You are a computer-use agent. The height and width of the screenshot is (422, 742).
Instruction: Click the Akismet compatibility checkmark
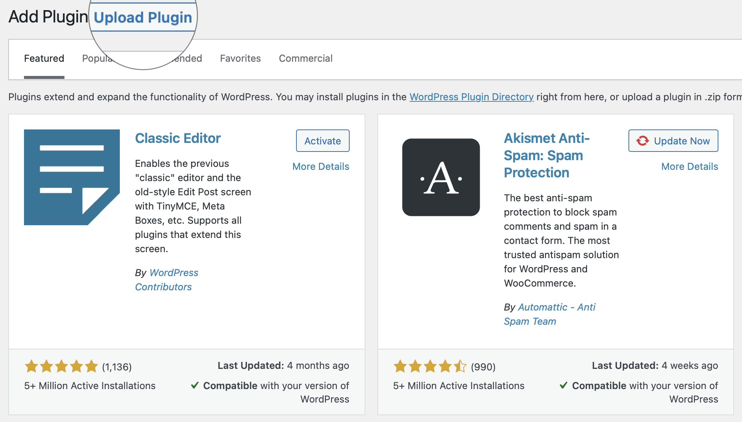[564, 385]
